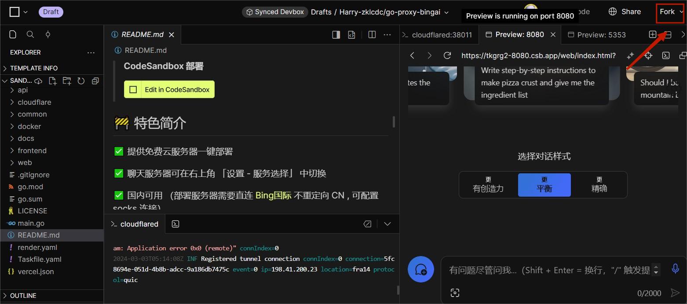Click the cloud download icon in explorer
This screenshot has width=687, height=304.
click(38, 81)
